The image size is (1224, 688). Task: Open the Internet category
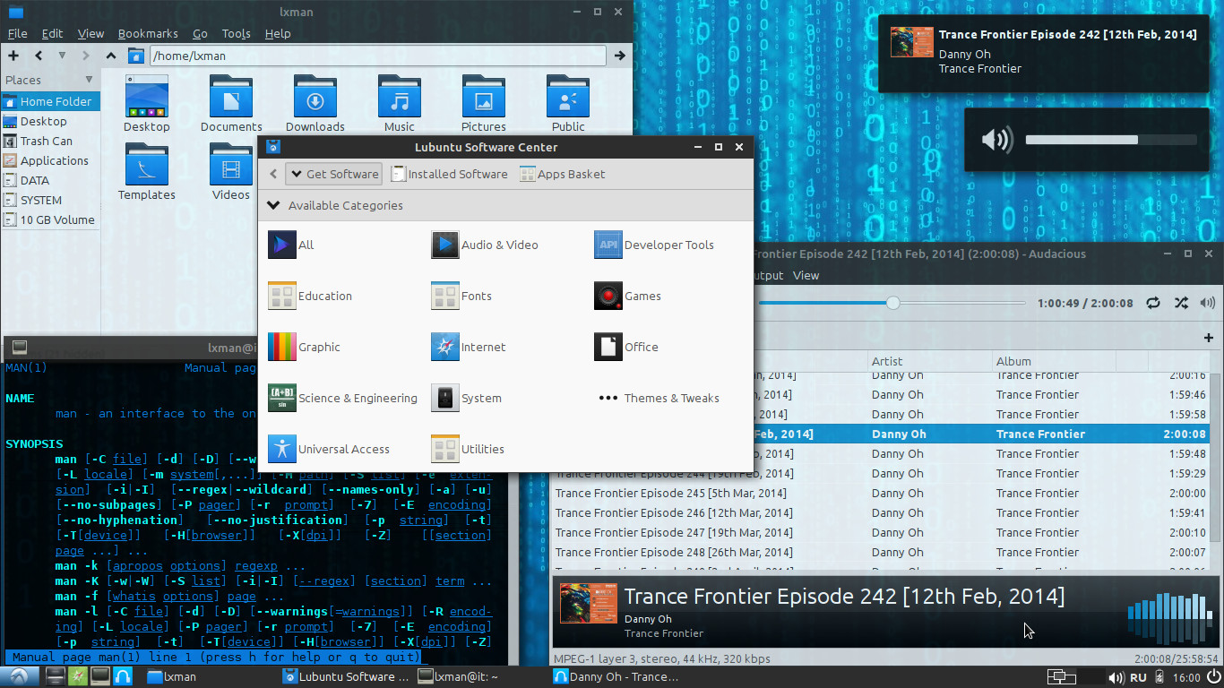pyautogui.click(x=469, y=347)
